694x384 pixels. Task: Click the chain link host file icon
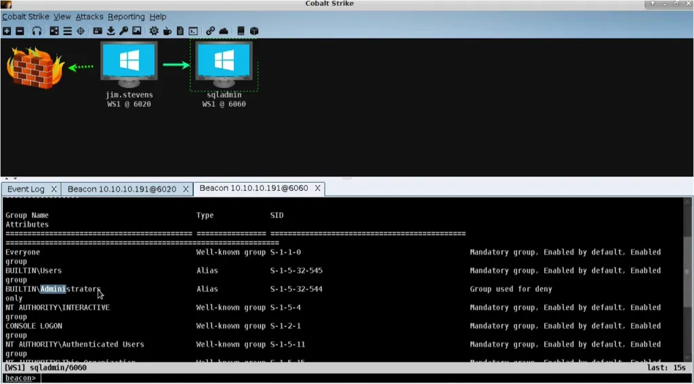(x=211, y=31)
